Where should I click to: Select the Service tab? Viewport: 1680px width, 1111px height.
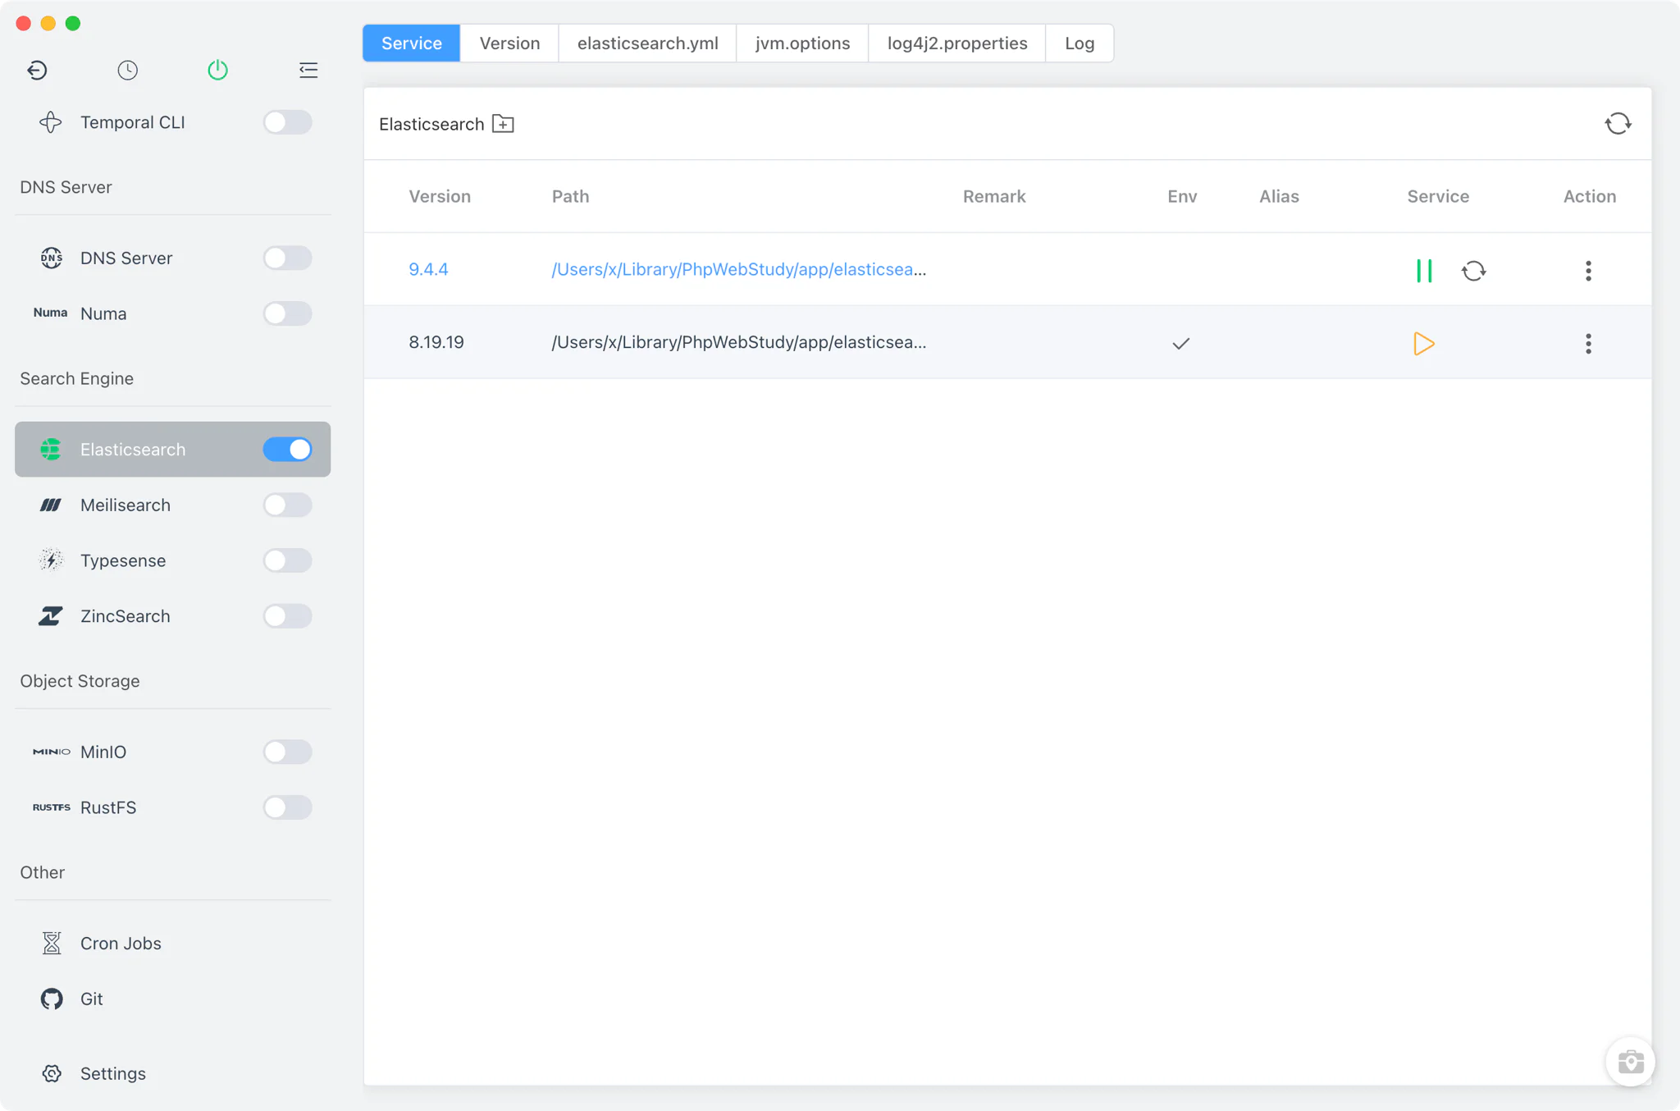pos(411,43)
